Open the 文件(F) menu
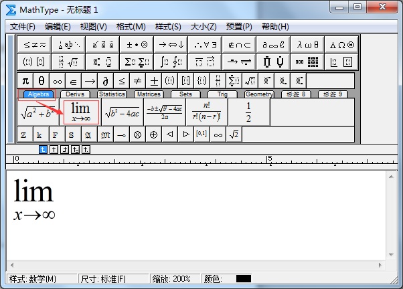Screen dimensions: 403x289 click(22, 27)
